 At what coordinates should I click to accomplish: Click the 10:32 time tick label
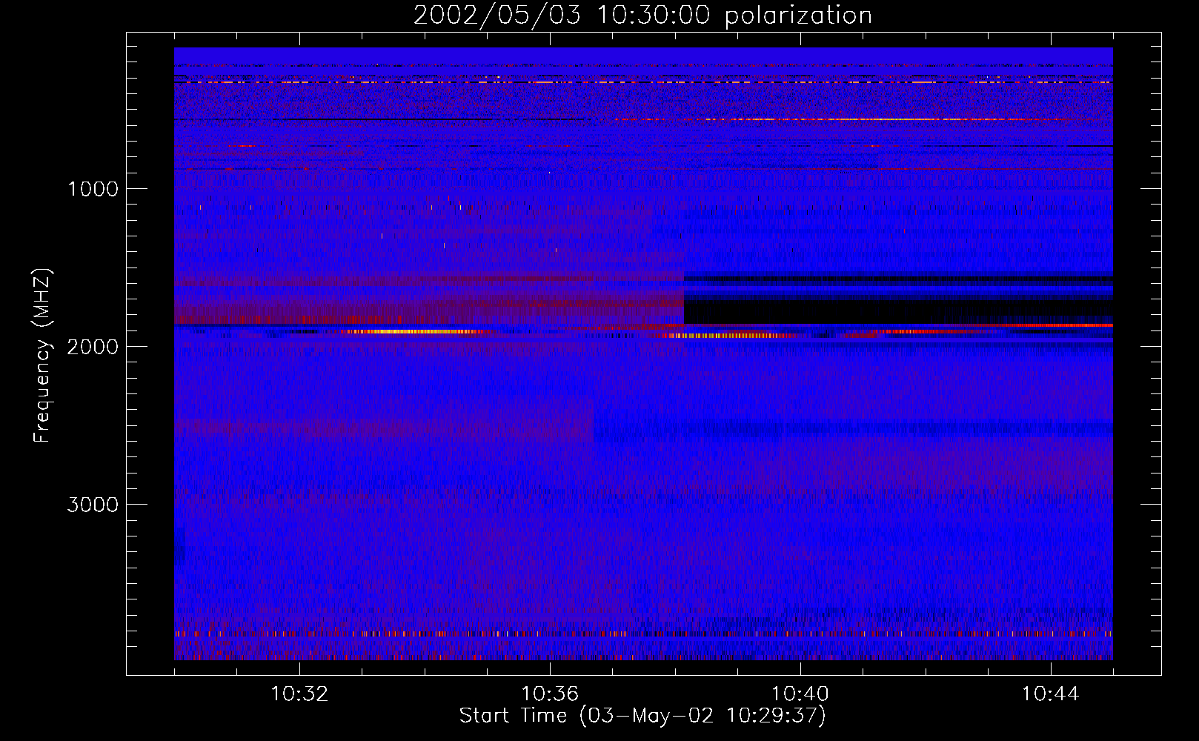pos(299,694)
